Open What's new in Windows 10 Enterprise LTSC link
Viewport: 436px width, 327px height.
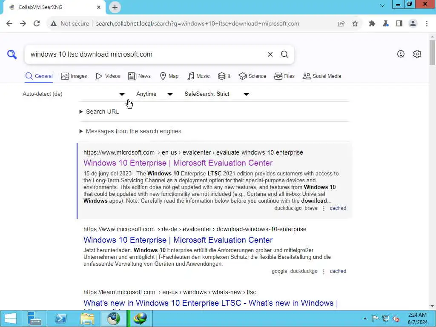(x=210, y=303)
